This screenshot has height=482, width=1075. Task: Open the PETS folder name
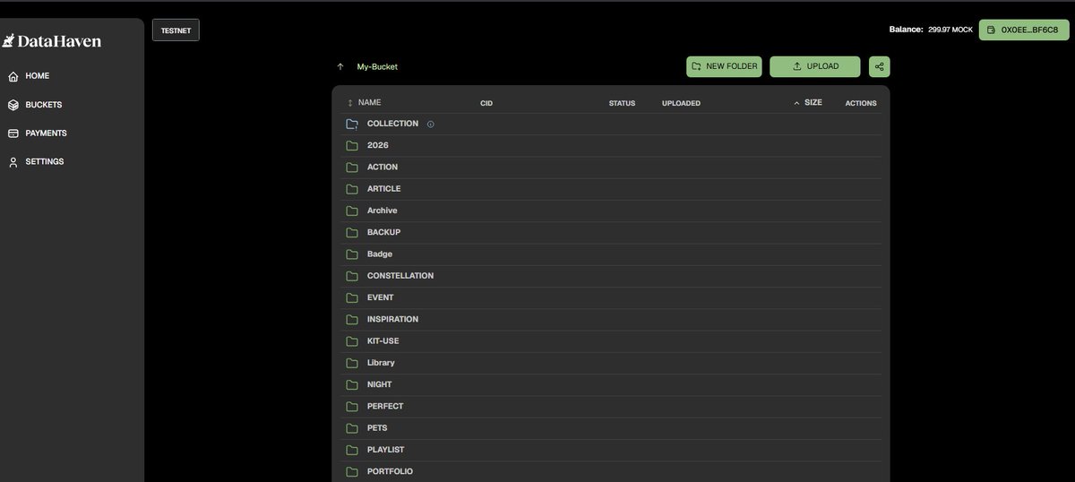coord(377,428)
